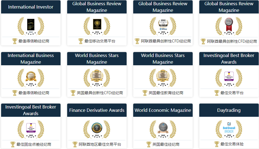
Task: Click the trophy icon beside 阿联酋地区最佳交易平台
Action: [75, 144]
